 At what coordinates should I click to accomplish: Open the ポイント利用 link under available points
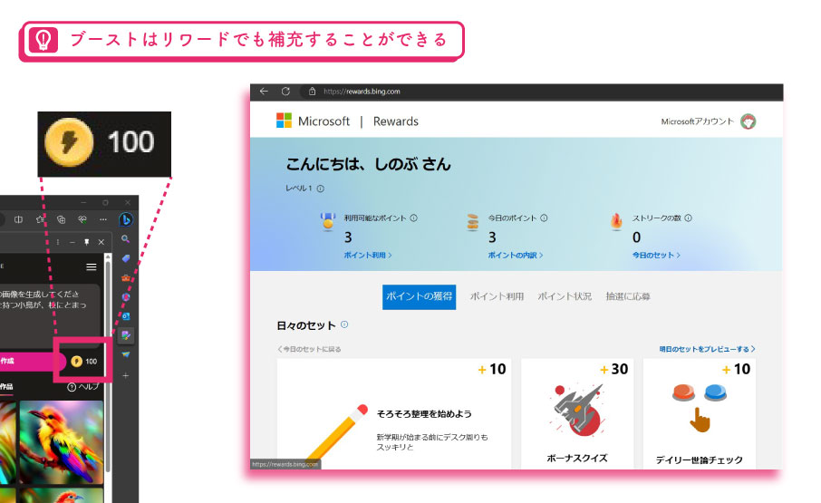click(368, 255)
